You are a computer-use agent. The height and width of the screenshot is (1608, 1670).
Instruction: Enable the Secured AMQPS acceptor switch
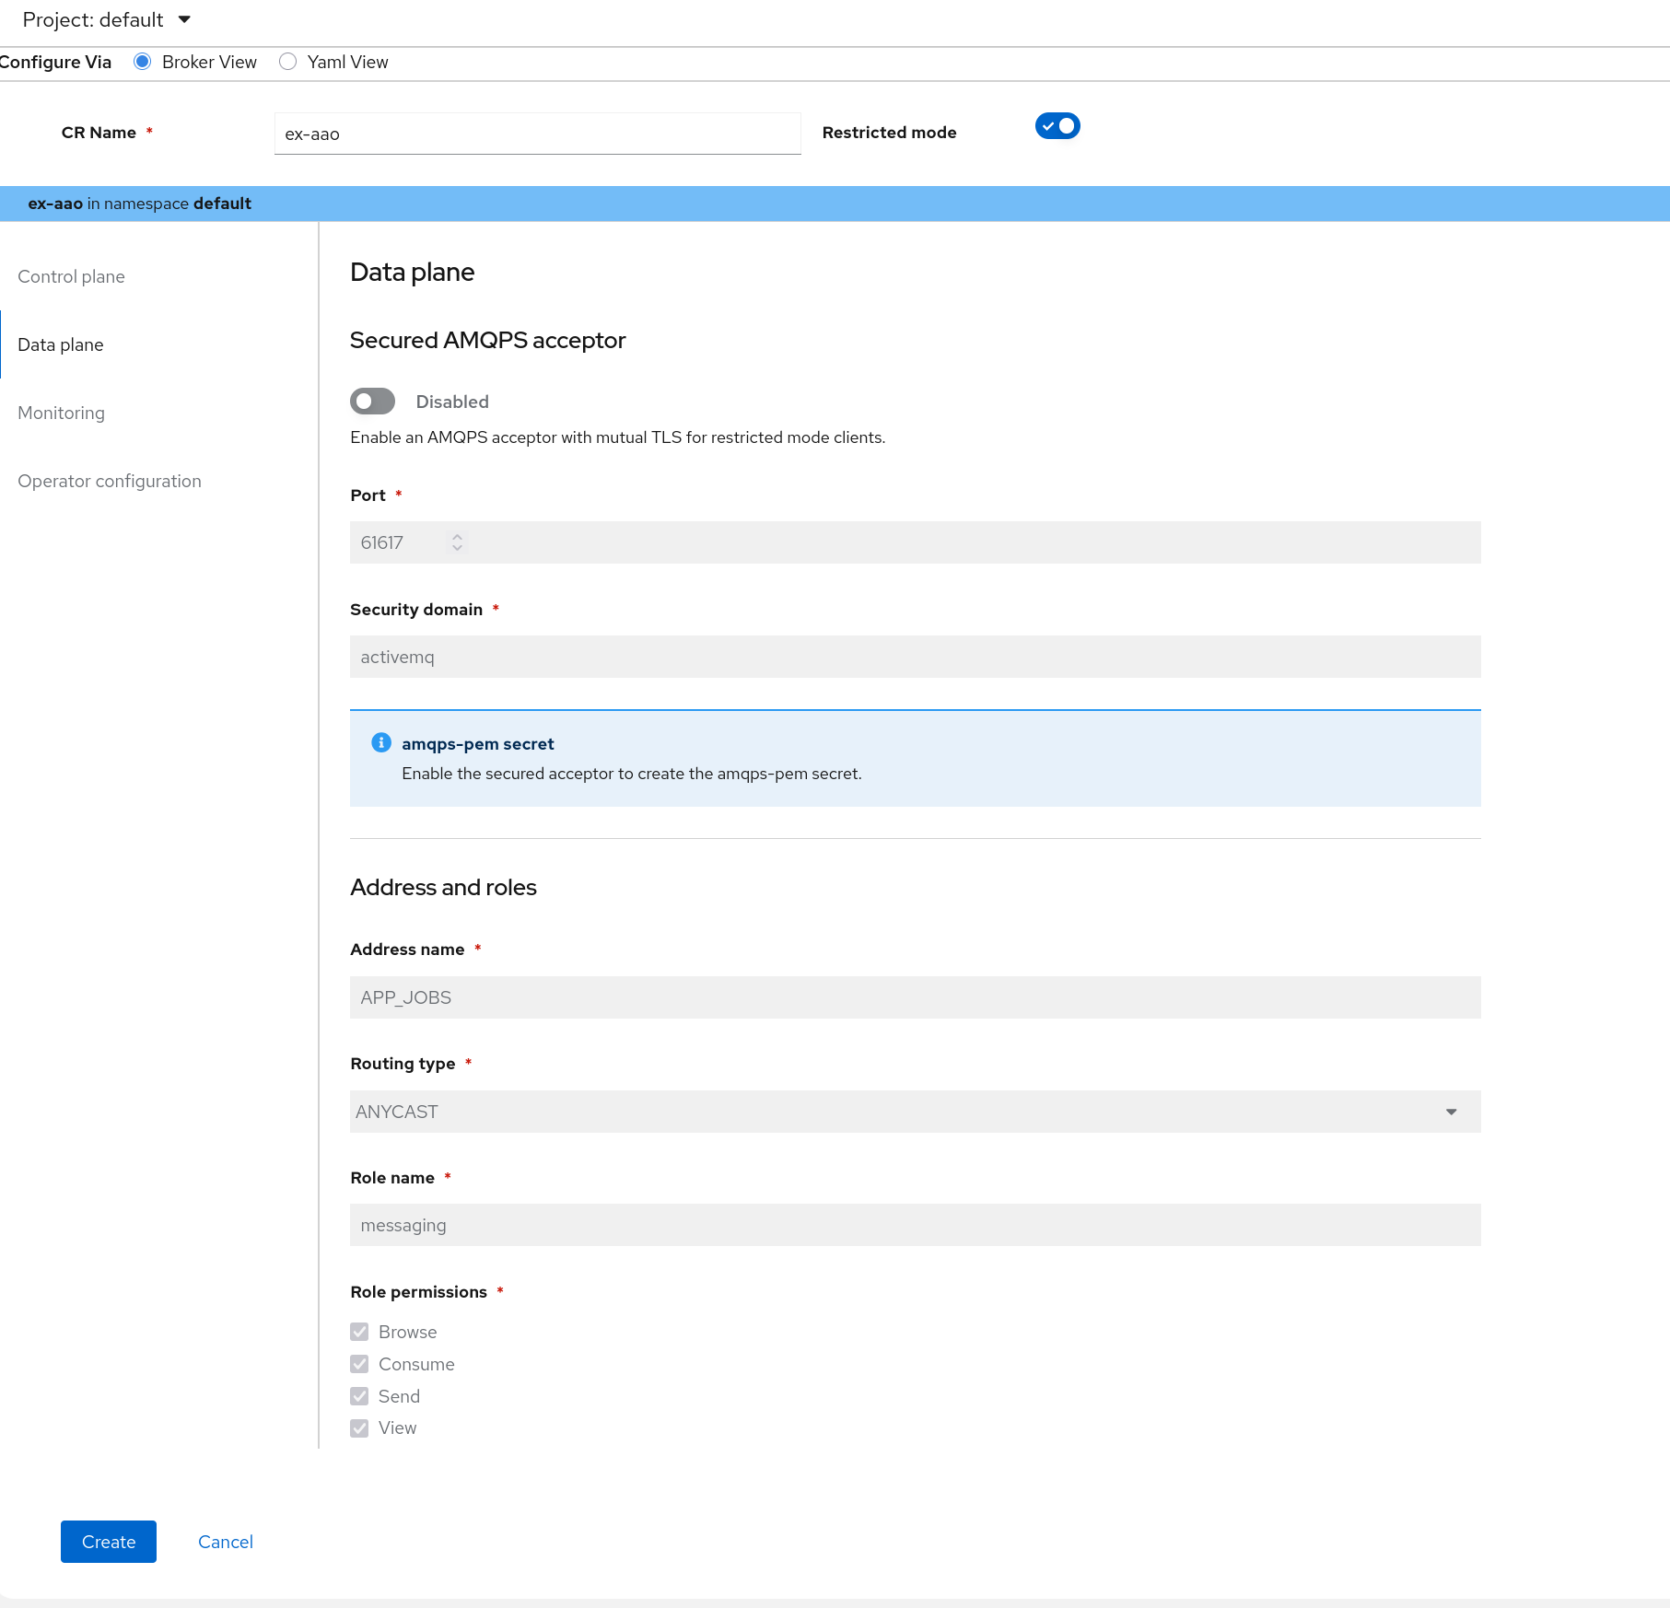point(372,402)
